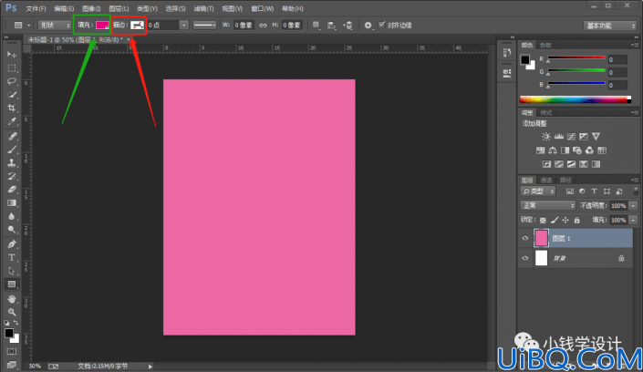
Task: Click the link width and height icon
Action: pyautogui.click(x=263, y=25)
